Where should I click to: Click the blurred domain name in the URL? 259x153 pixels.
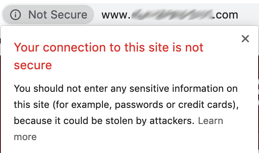(x=172, y=15)
